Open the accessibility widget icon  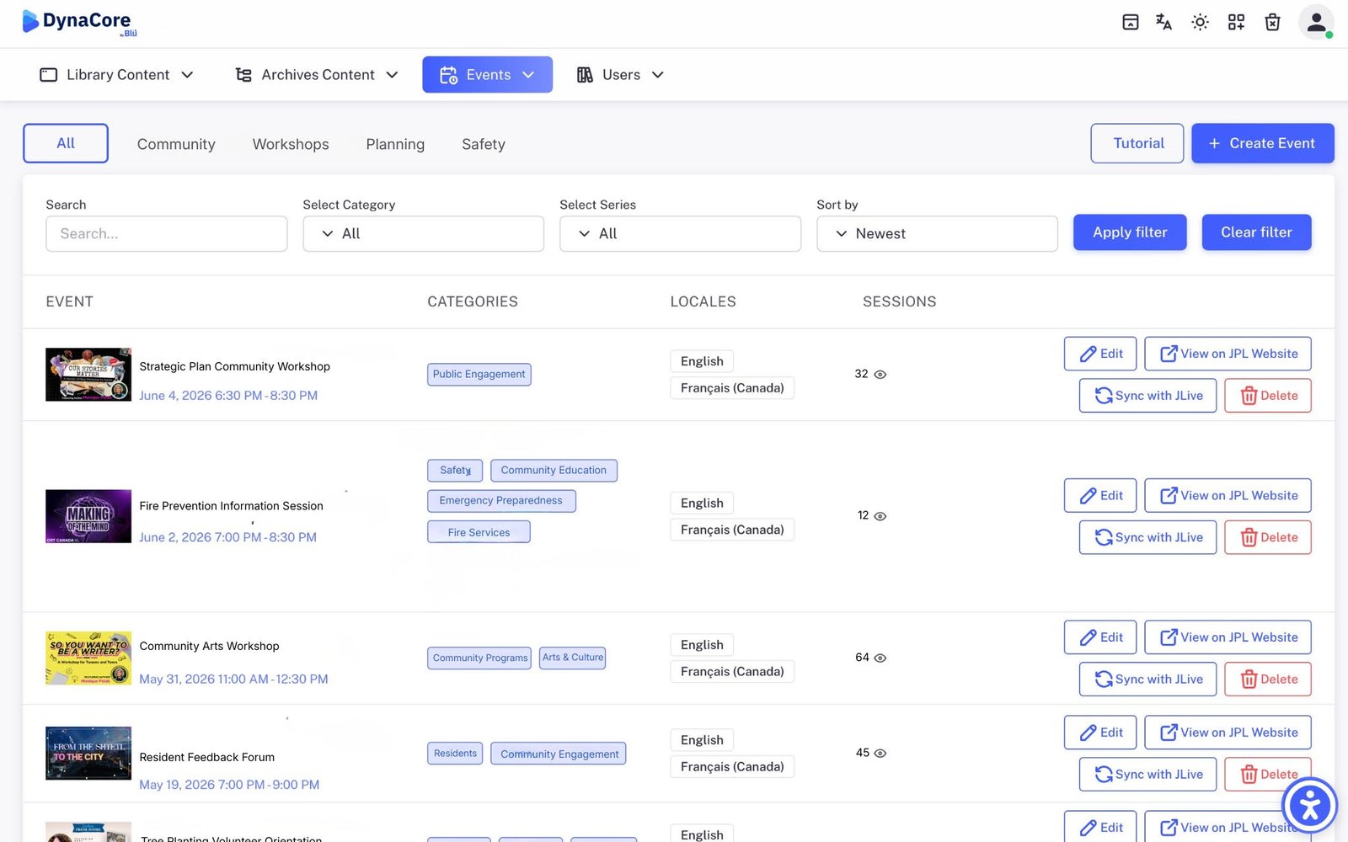[1309, 806]
